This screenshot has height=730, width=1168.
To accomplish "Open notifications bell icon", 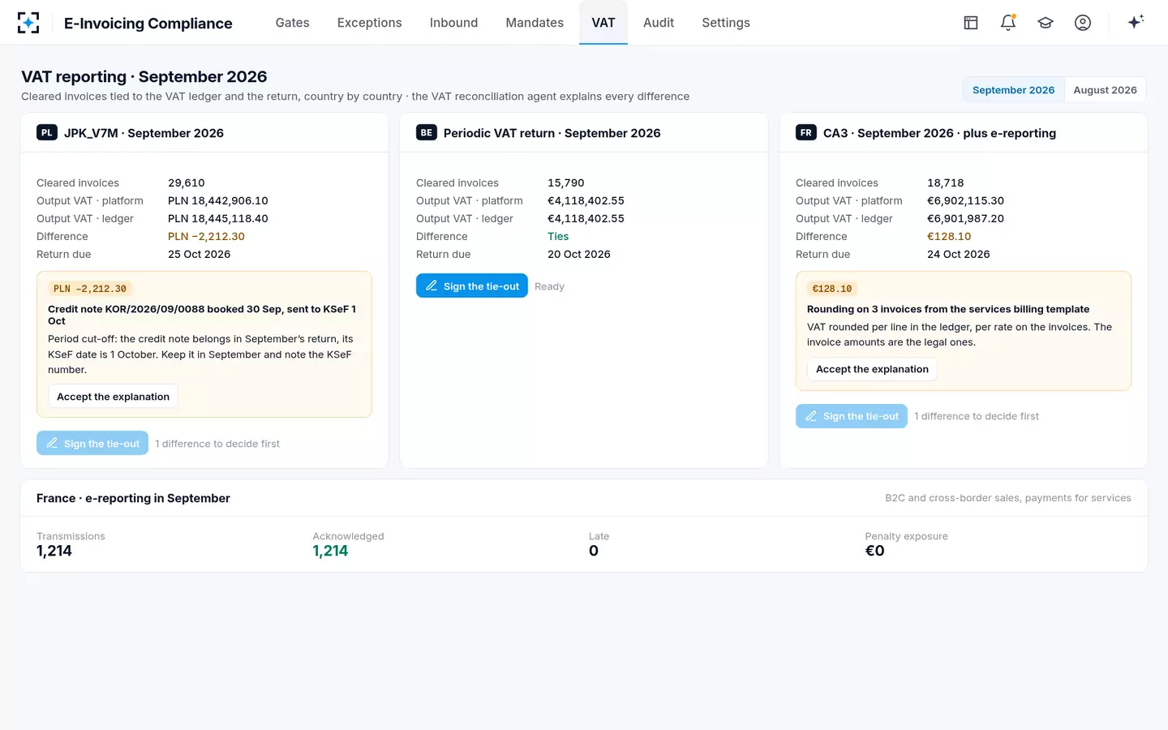I will coord(1008,23).
